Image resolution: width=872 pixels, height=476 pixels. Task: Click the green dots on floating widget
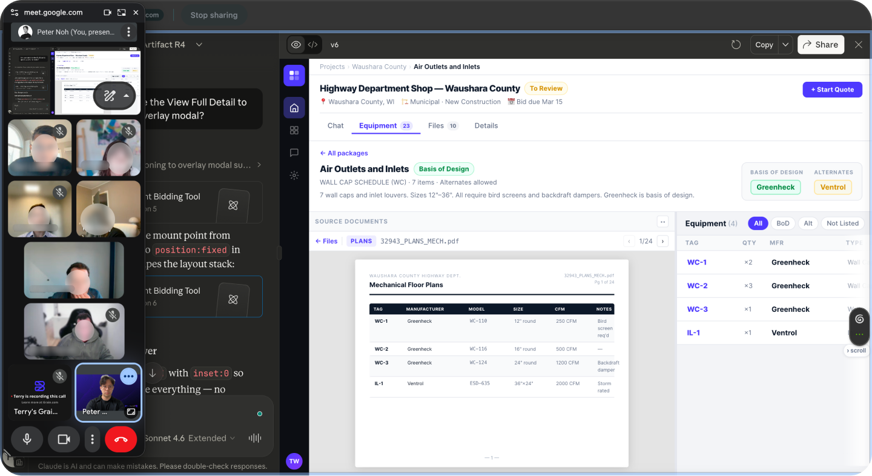859,334
